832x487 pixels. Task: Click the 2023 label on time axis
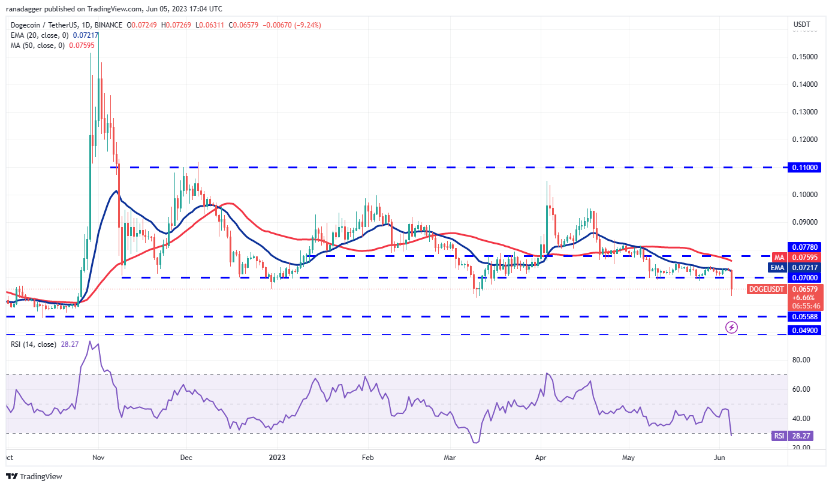pos(278,457)
